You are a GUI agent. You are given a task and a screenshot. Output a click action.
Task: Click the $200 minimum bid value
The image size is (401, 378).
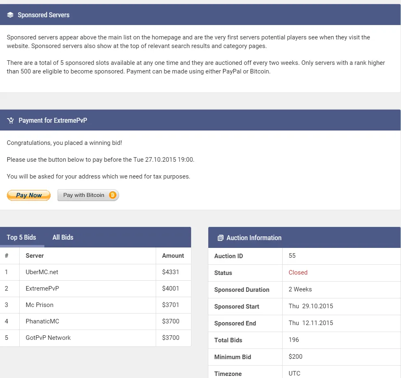point(295,357)
